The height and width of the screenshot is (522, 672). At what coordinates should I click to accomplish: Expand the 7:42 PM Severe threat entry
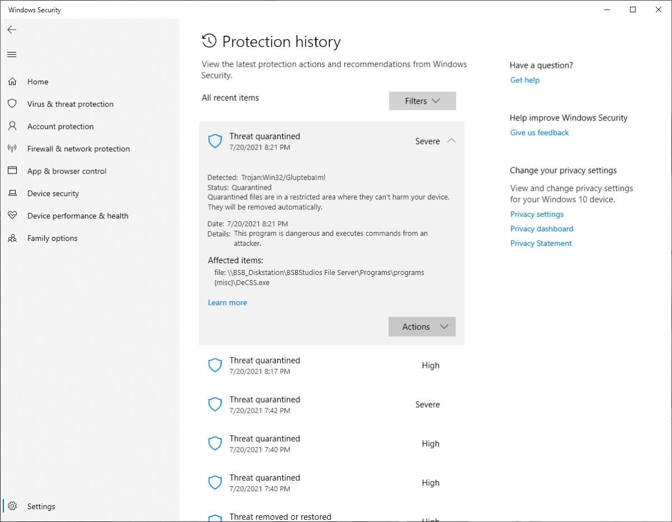click(x=332, y=404)
